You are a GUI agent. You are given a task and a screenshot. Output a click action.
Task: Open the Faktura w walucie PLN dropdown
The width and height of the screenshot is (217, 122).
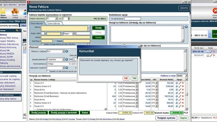coord(63,51)
